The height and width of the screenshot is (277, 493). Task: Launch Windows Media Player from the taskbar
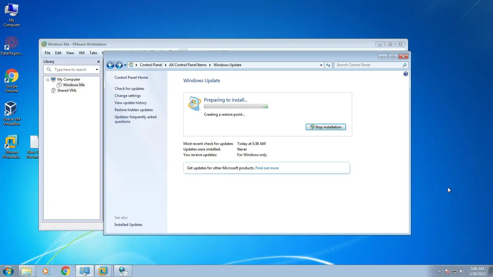point(46,271)
